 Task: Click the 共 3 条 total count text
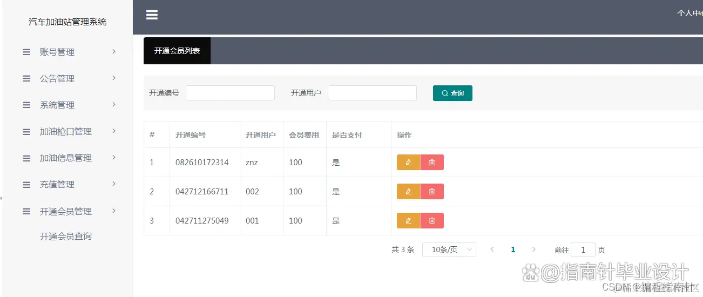coord(403,249)
